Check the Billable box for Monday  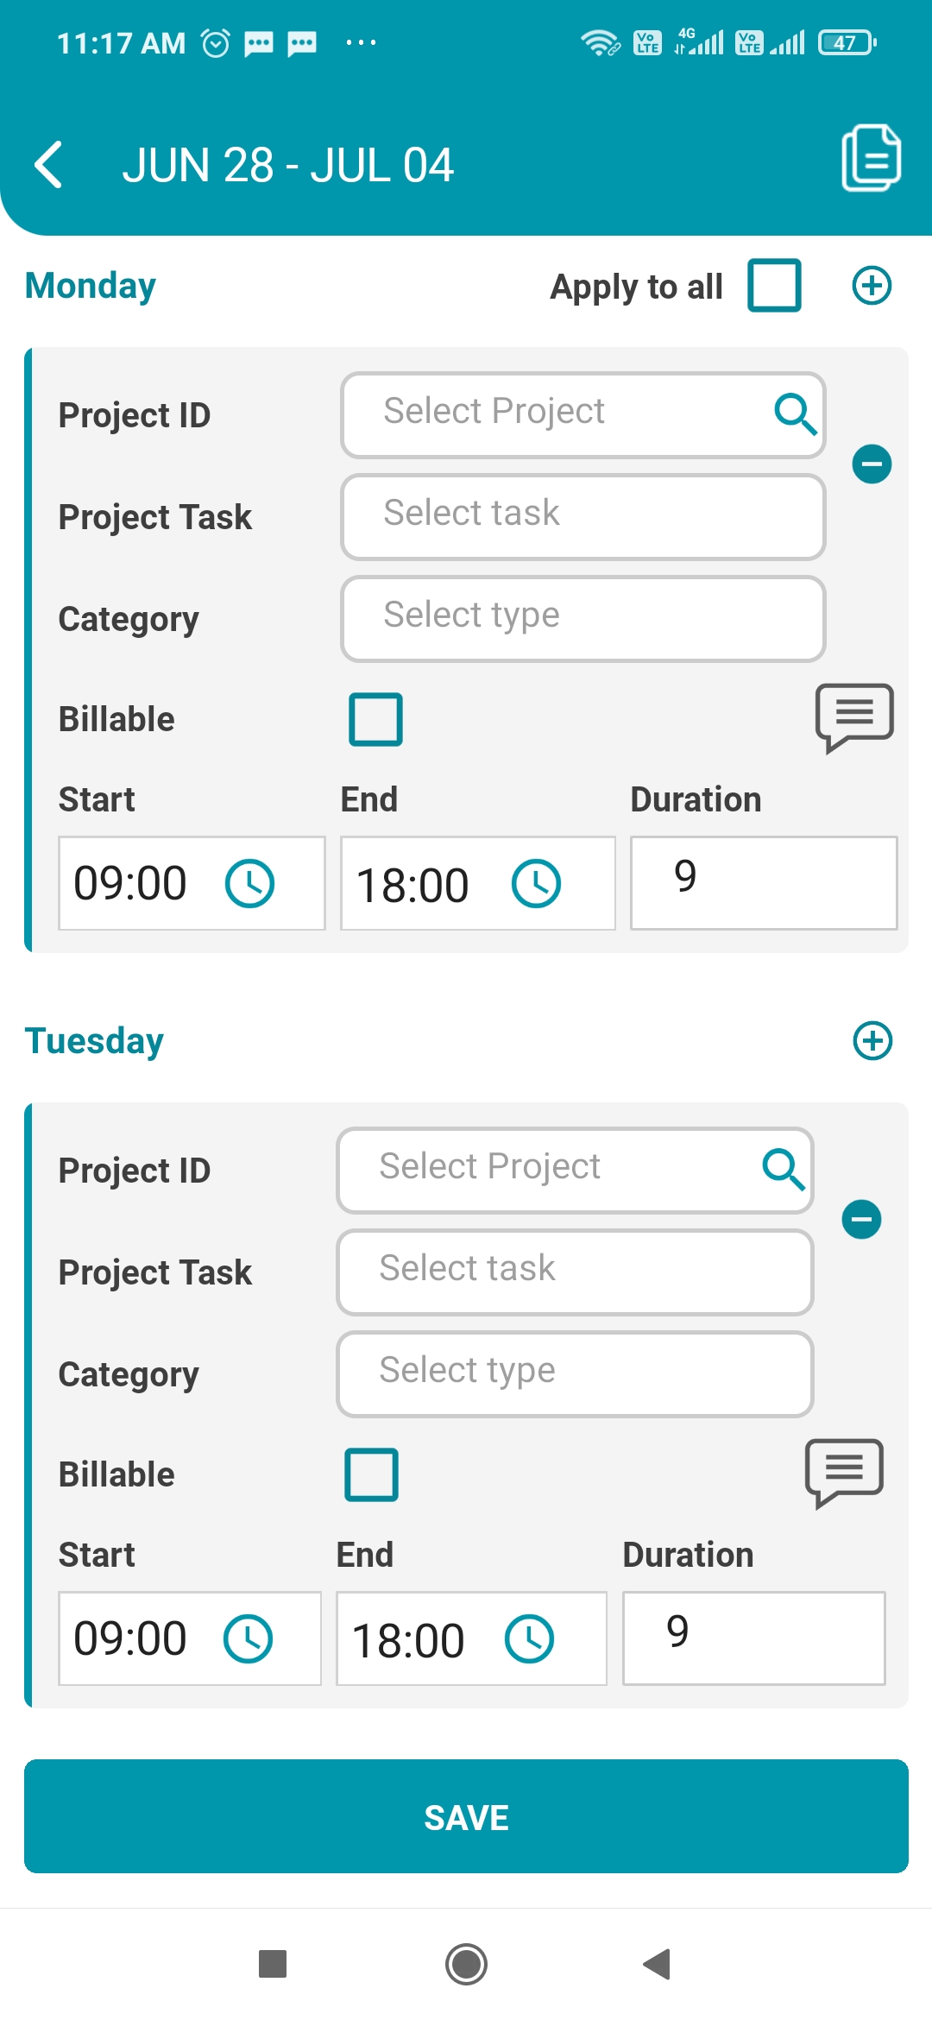(x=375, y=719)
